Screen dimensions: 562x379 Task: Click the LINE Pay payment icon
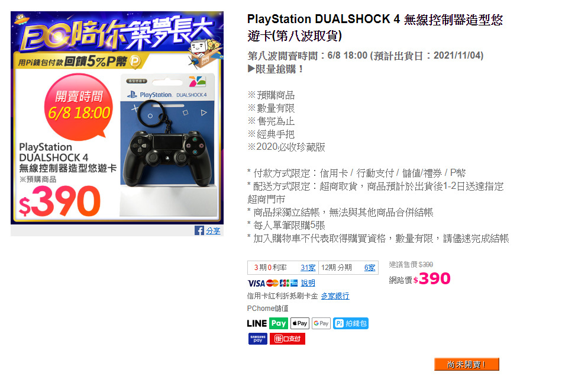[x=267, y=323]
